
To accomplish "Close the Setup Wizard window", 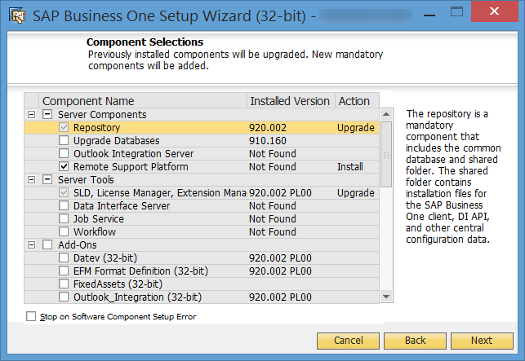I will (x=494, y=11).
